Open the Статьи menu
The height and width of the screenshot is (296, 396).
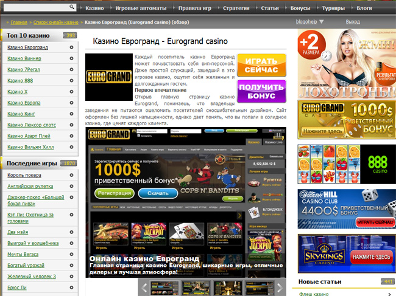click(x=270, y=9)
